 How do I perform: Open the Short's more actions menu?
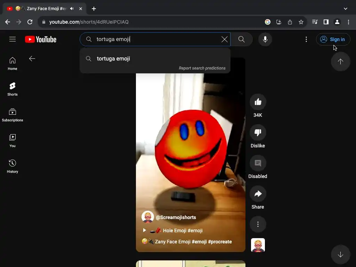point(258,225)
